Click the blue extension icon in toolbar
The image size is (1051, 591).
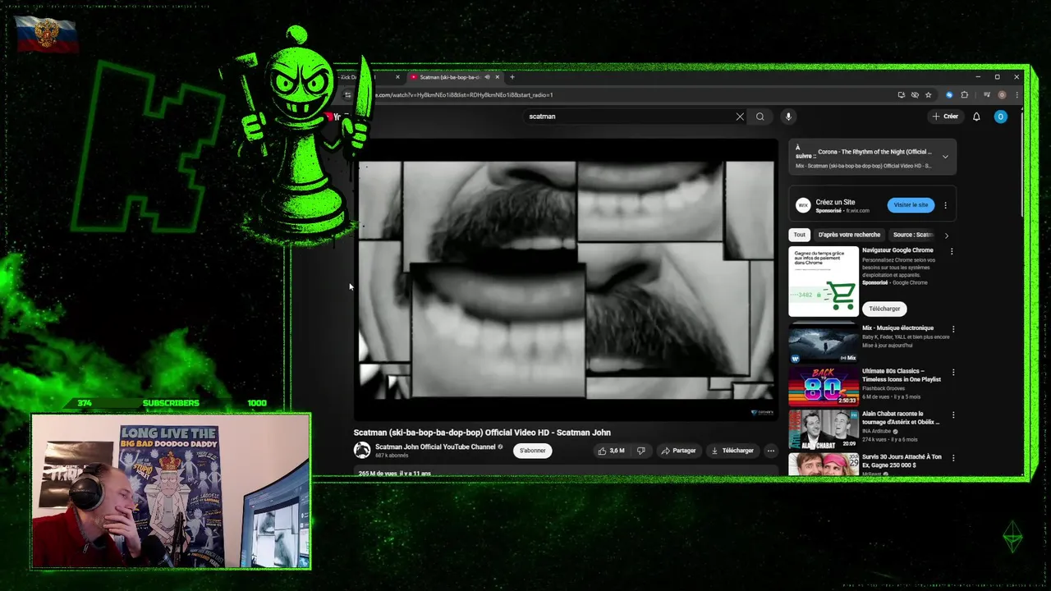[x=949, y=94]
